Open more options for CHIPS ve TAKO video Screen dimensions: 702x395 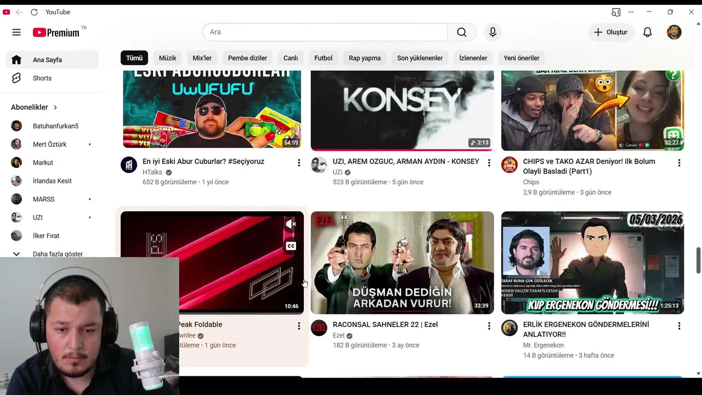[679, 163]
